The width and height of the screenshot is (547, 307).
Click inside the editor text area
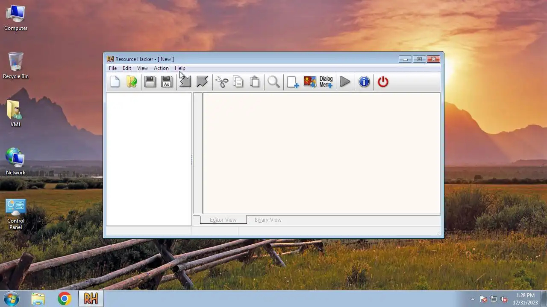click(x=321, y=153)
